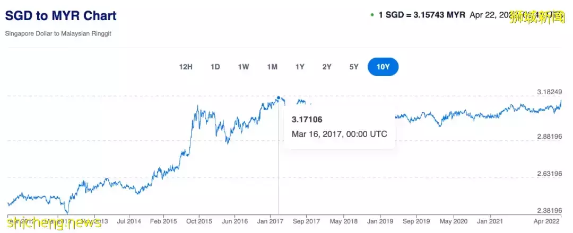Switch to the 1D range tab
This screenshot has width=573, height=233.
click(215, 67)
